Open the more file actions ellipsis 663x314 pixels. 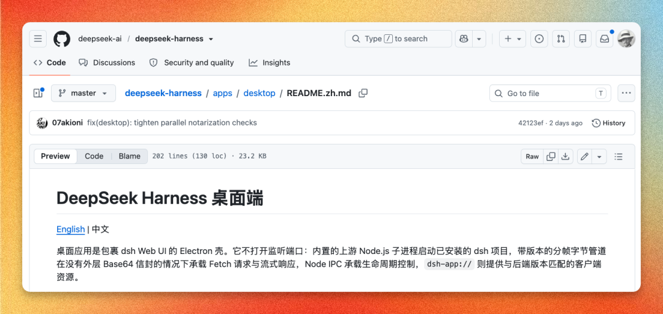point(626,93)
